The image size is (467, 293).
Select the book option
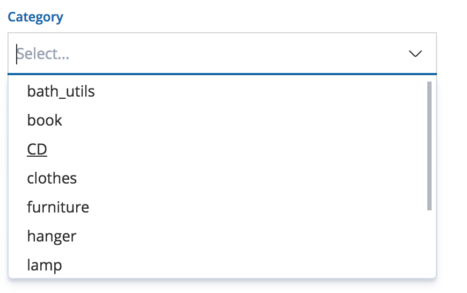[x=45, y=120]
